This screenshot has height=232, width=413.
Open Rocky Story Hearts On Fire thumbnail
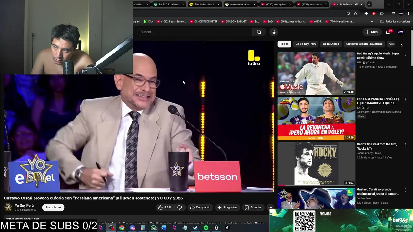(316, 164)
